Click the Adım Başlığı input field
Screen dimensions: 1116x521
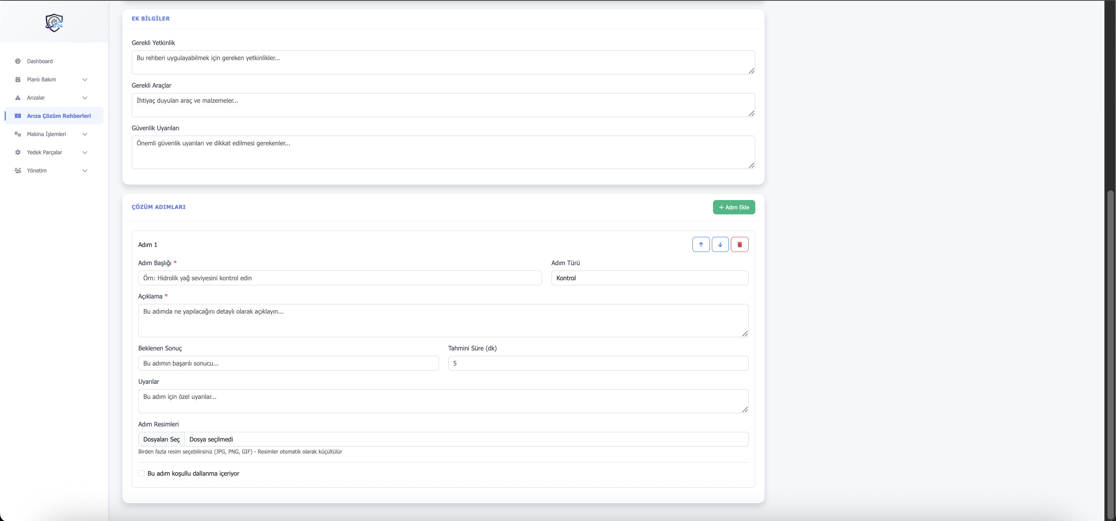point(340,278)
